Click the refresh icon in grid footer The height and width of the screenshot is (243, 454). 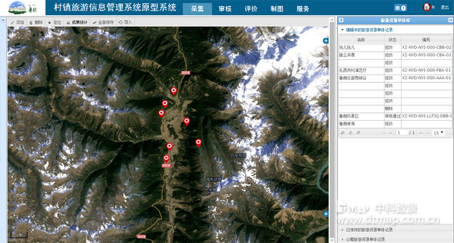coord(350,133)
